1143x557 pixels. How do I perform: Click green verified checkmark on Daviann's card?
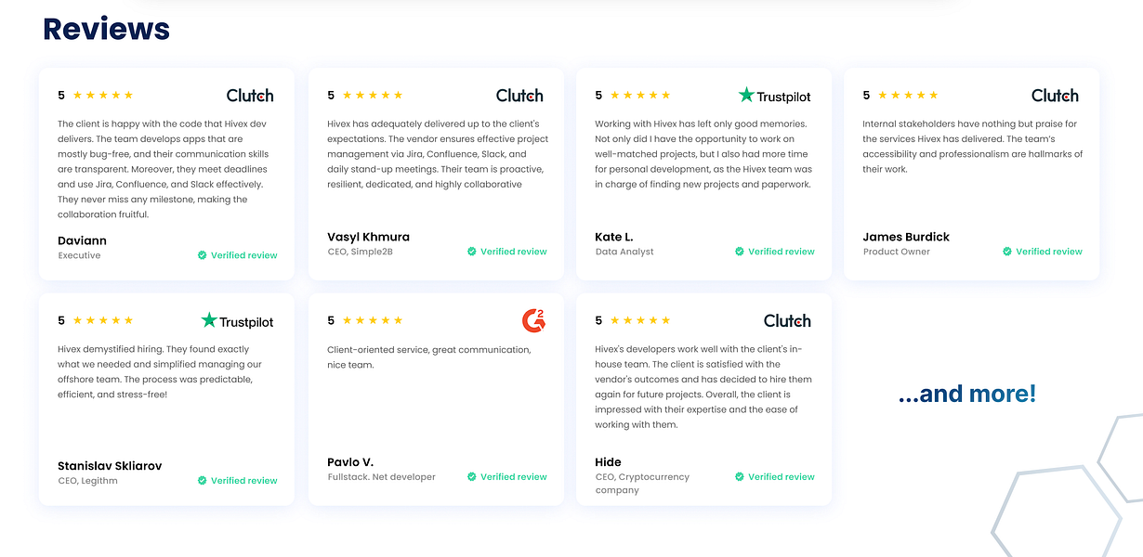pyautogui.click(x=202, y=255)
